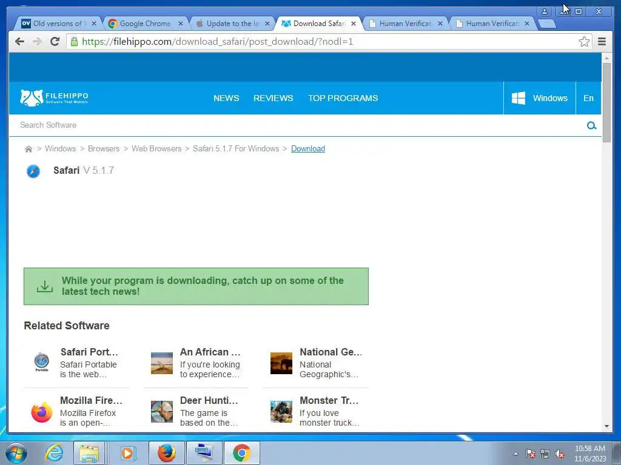Reload the FileHippo page
The width and height of the screenshot is (621, 465).
pyautogui.click(x=55, y=41)
